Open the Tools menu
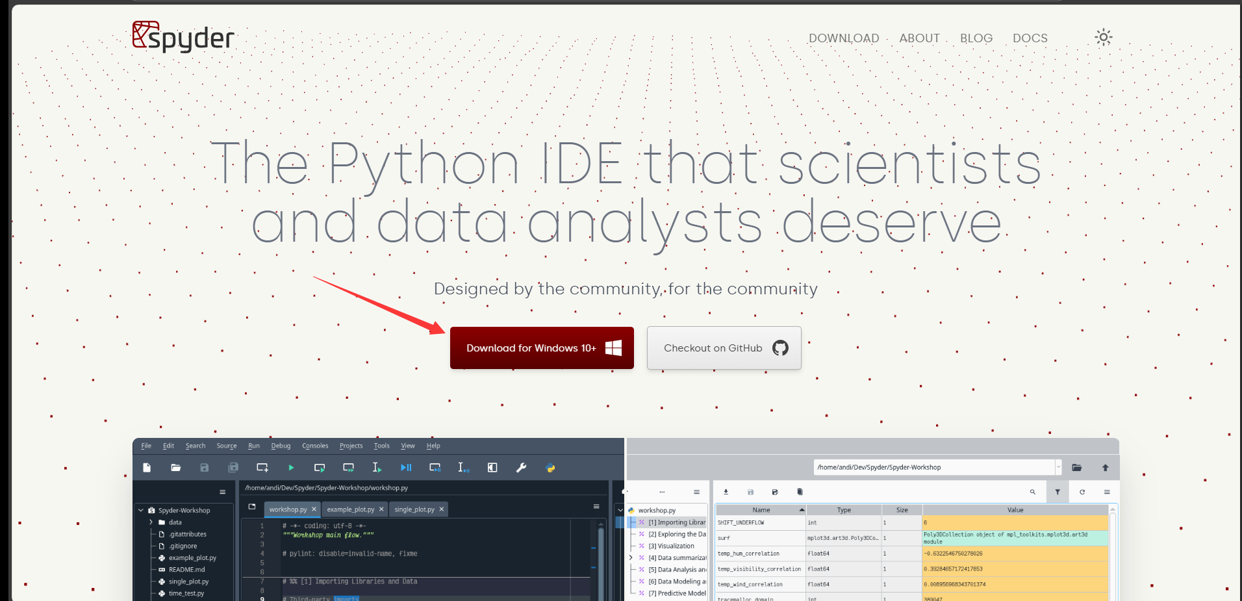The width and height of the screenshot is (1242, 601). coord(381,446)
